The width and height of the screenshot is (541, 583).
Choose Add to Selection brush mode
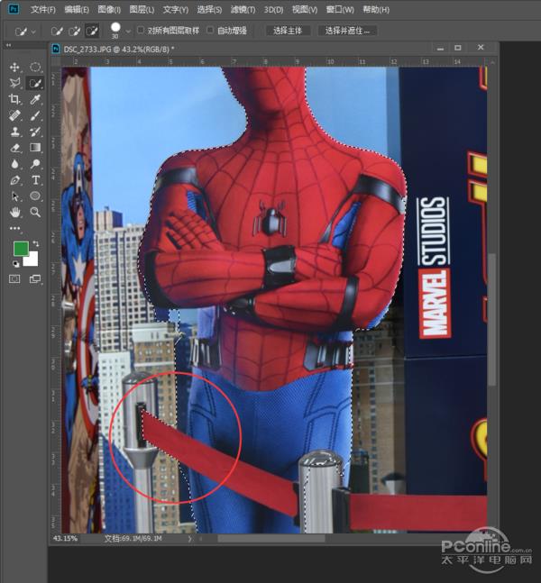pos(75,31)
